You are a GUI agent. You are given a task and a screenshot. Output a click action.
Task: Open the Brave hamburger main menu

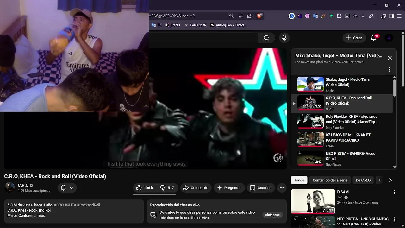(x=399, y=16)
